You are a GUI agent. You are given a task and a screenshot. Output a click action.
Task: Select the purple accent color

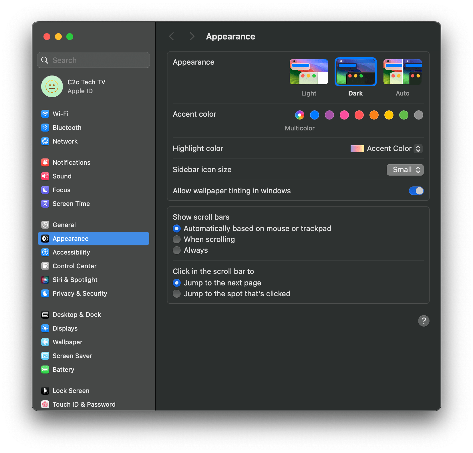(x=329, y=115)
